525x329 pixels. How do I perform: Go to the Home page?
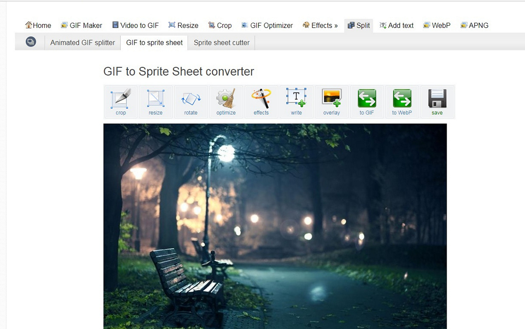(x=38, y=25)
